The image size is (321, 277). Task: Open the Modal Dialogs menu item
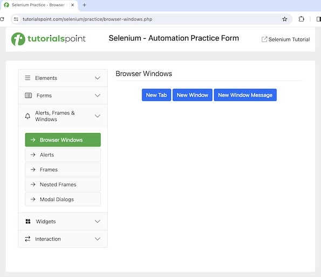click(x=63, y=199)
